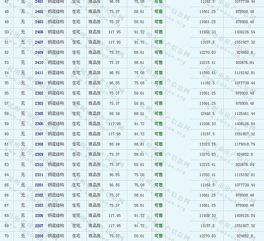Click price 1179018.79 in row 61
This screenshot has height=241, width=264.
tap(244, 144)
